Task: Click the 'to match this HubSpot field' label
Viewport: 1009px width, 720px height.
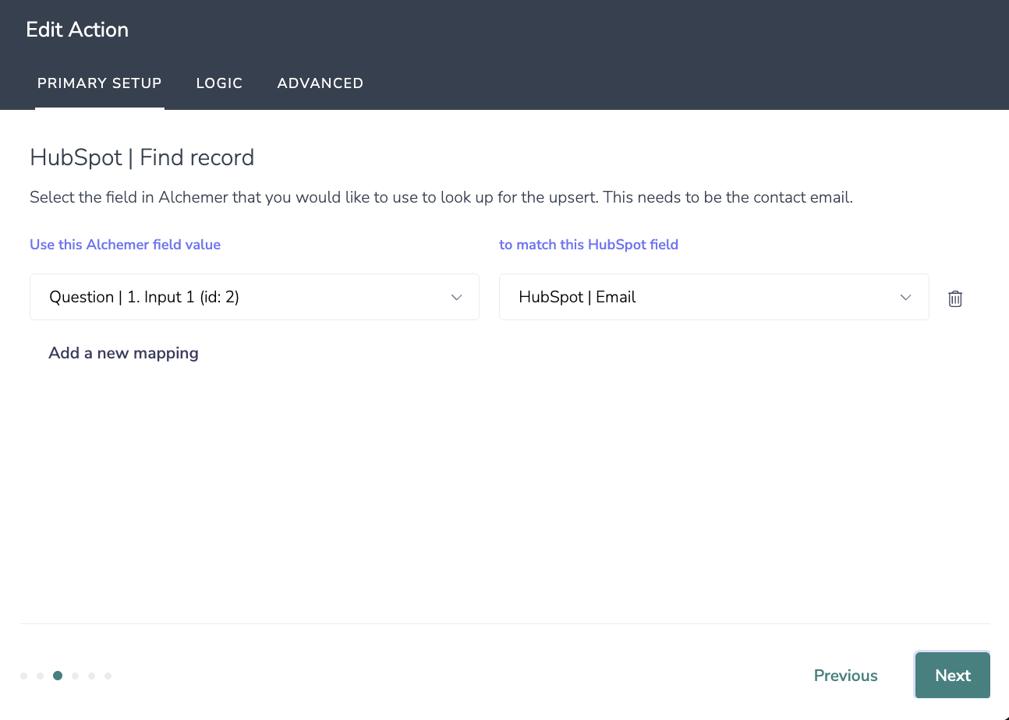Action: pyautogui.click(x=589, y=245)
